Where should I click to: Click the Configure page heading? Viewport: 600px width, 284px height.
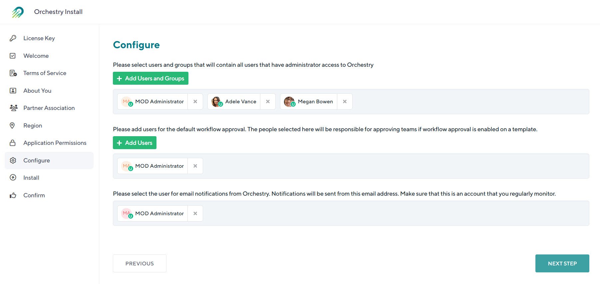136,45
